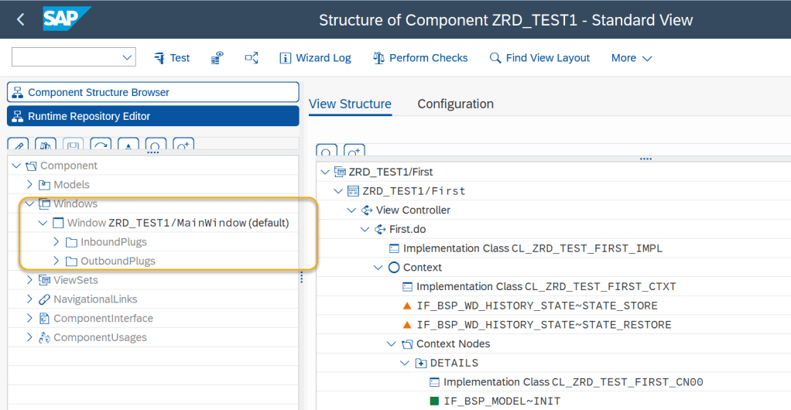This screenshot has height=410, width=791.
Task: Open the Component Structure Browser
Action: [x=152, y=92]
